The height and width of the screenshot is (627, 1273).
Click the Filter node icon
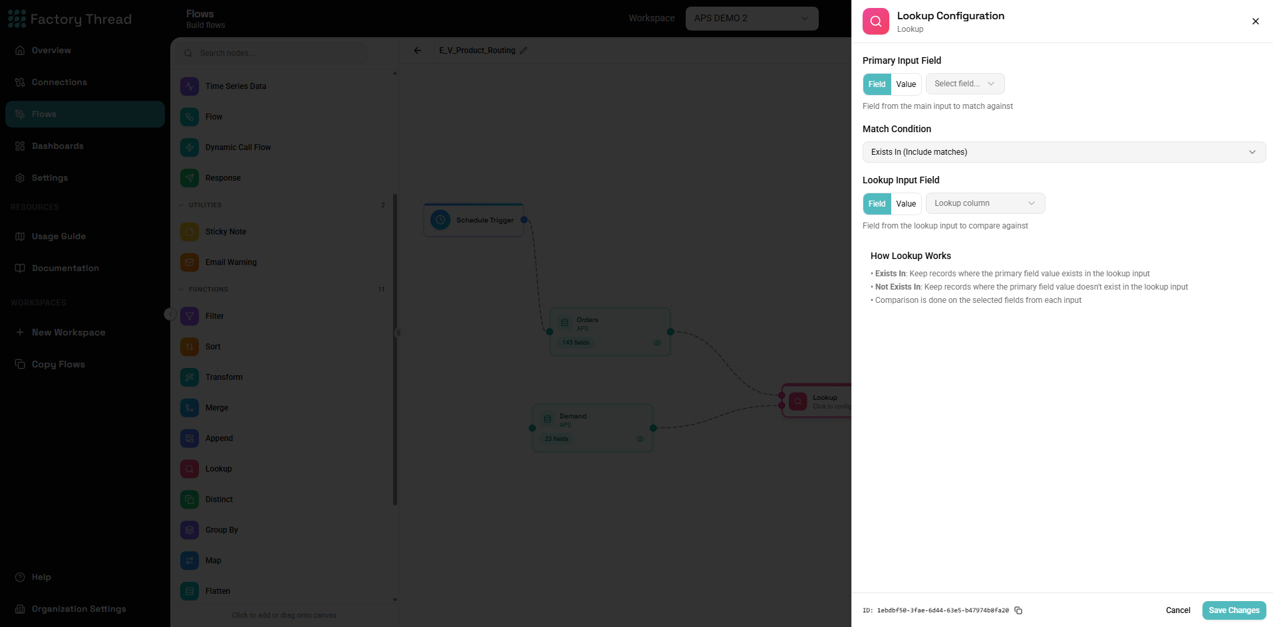pos(190,316)
